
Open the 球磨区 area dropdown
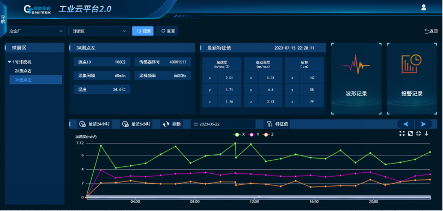99,31
